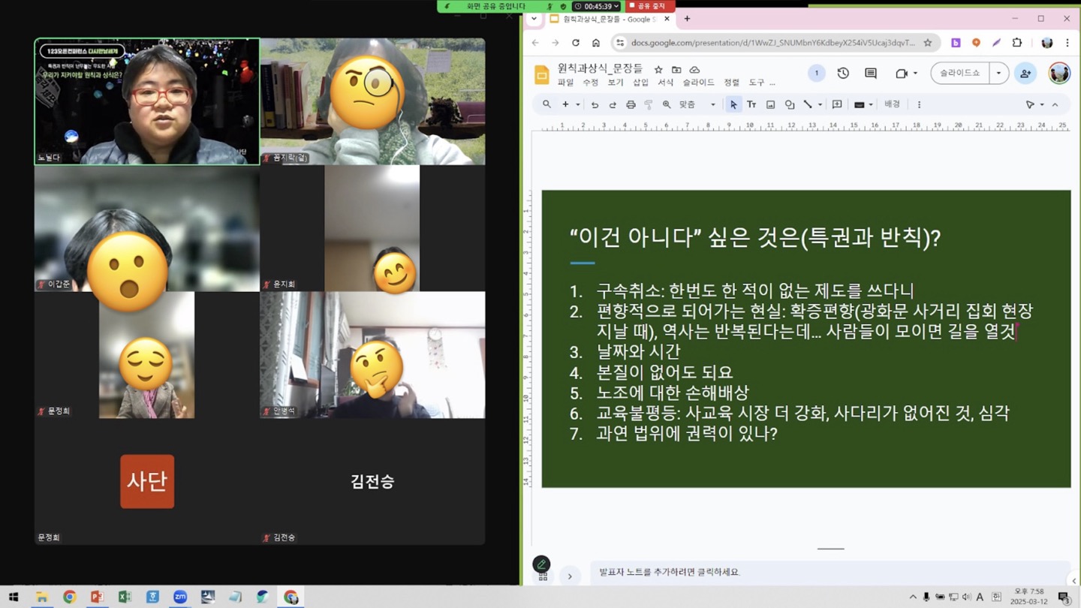Show the filmstrip panel with the arrow
The height and width of the screenshot is (608, 1081).
570,576
